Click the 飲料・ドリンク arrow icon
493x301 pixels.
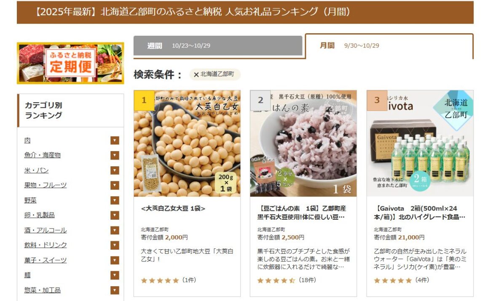point(115,245)
